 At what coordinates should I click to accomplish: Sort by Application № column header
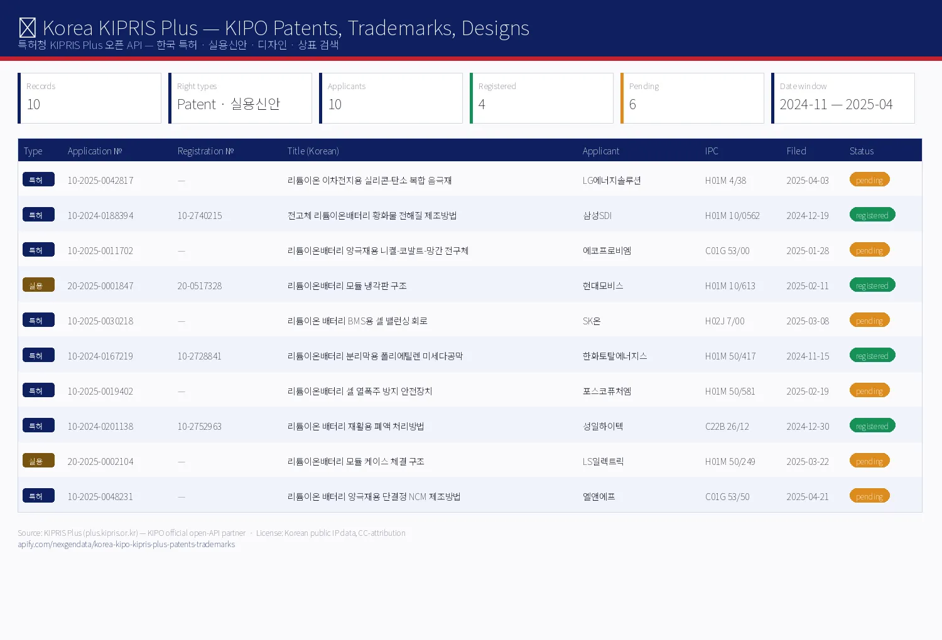click(x=95, y=151)
